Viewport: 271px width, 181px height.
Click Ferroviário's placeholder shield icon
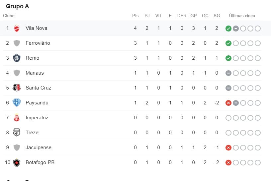tap(17, 43)
